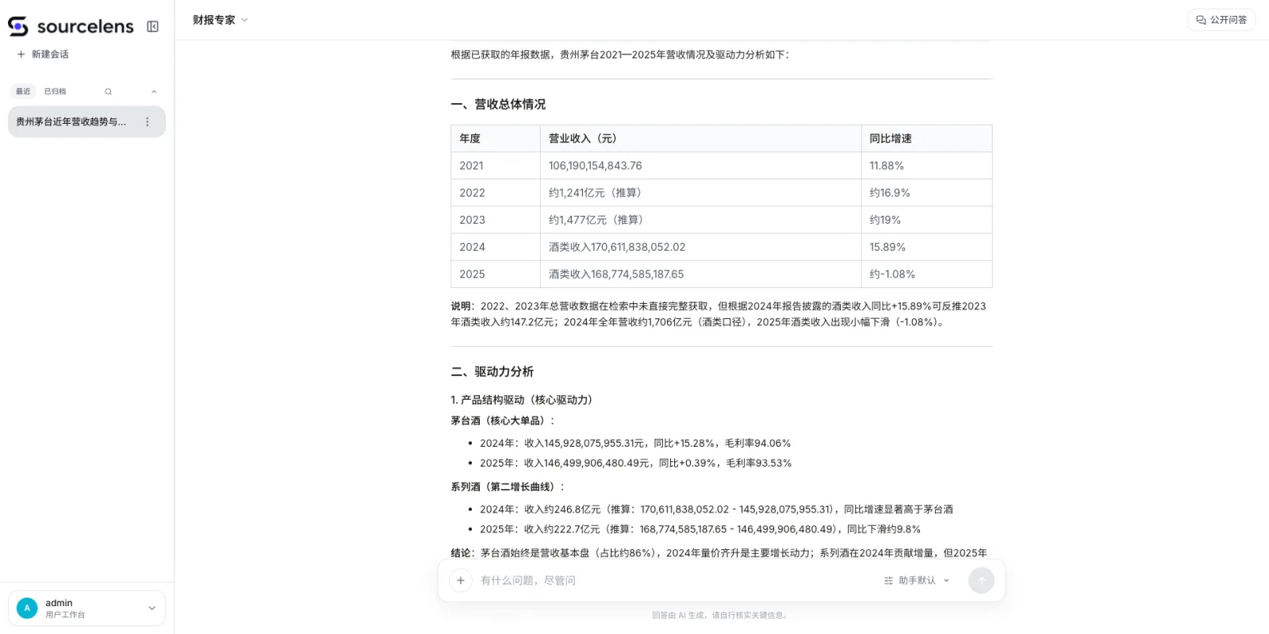Screen dimensions: 1269x634
Task: Click the send arrow button
Action: click(981, 581)
